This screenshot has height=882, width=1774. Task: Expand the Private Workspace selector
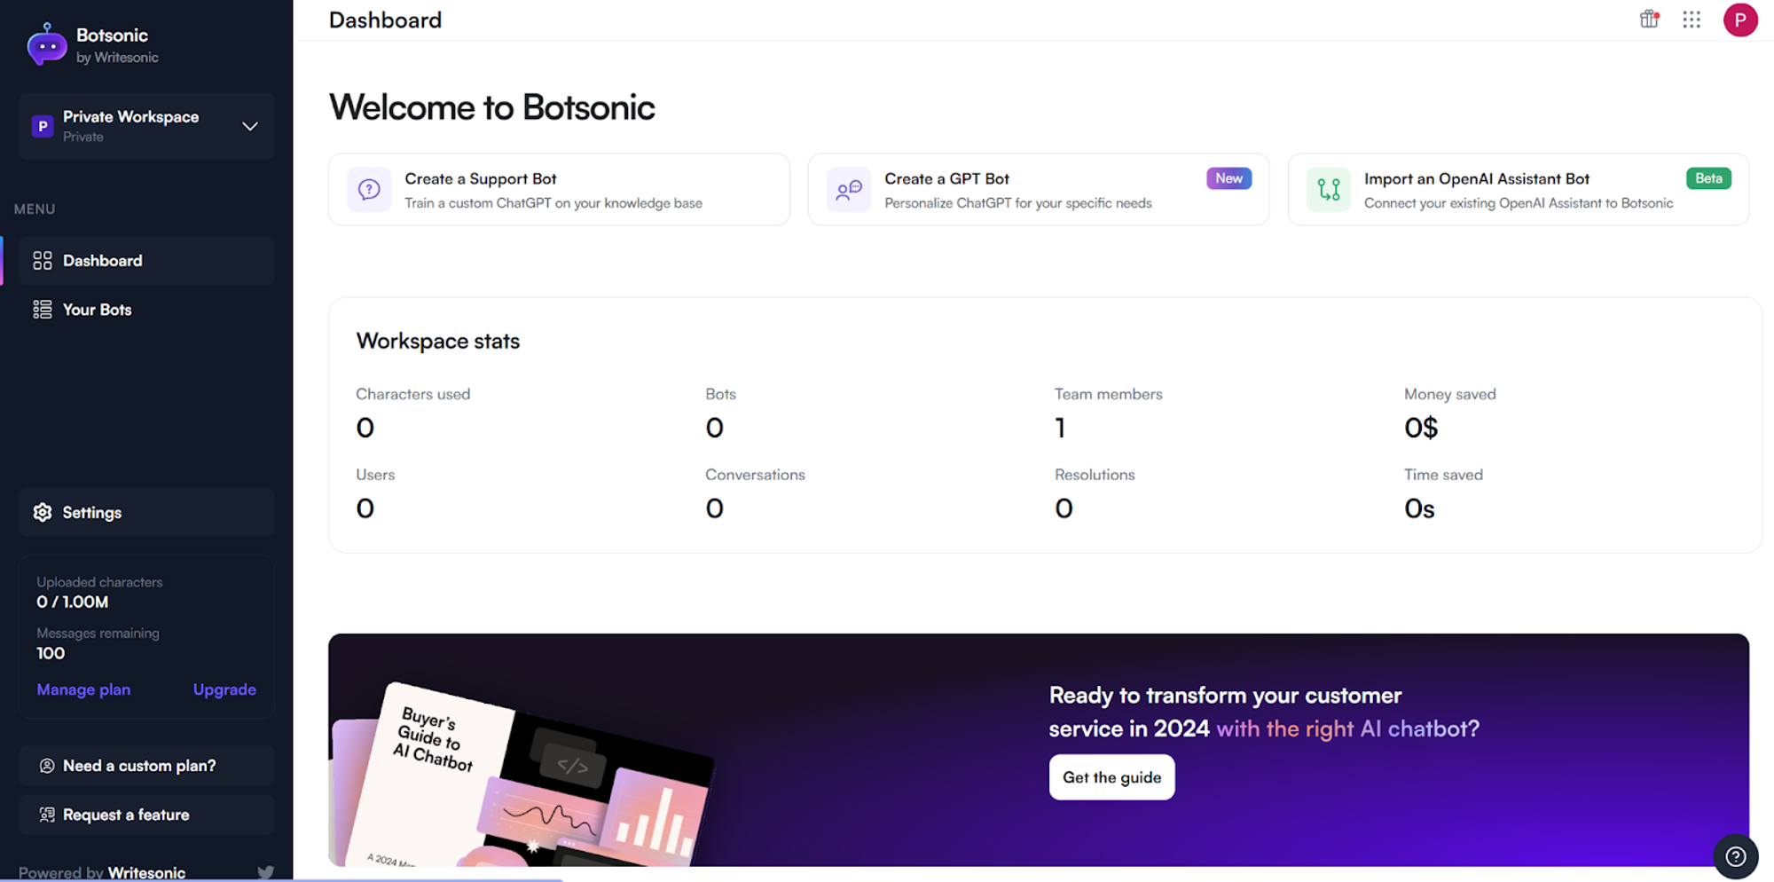pyautogui.click(x=249, y=126)
